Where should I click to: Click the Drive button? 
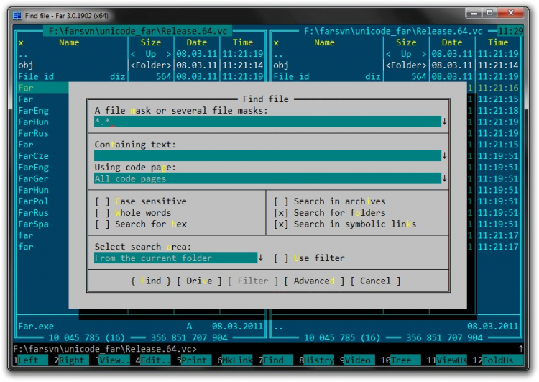click(x=199, y=281)
